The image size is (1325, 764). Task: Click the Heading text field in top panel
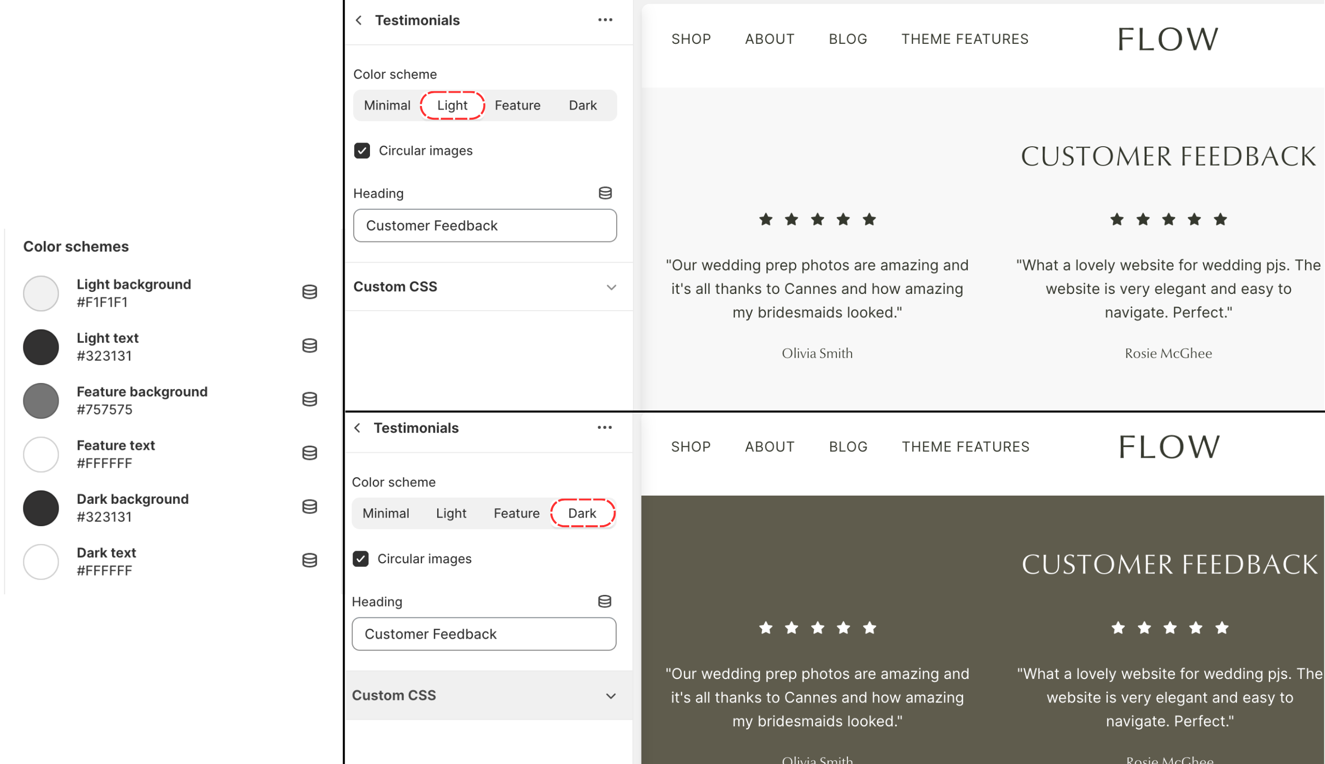tap(484, 226)
